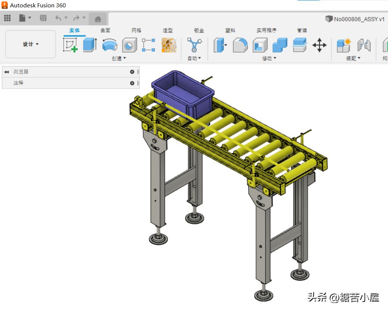Click the No000806_ASSY v1 document icon
The image size is (388, 311).
(x=329, y=19)
